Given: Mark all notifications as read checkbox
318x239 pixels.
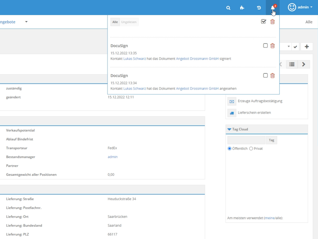Looking at the screenshot, I should tap(263, 22).
